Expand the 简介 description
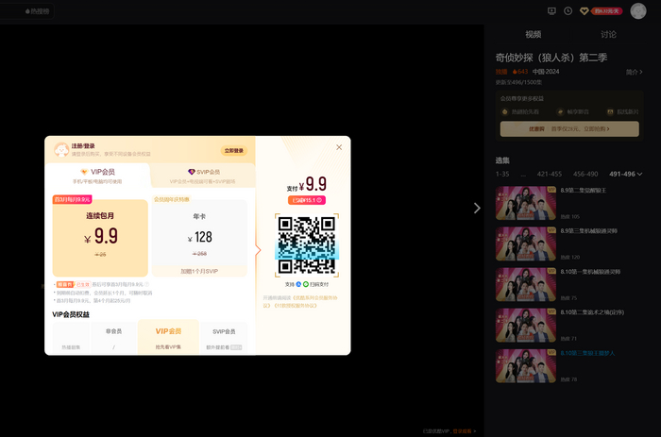The width and height of the screenshot is (661, 437). 634,72
